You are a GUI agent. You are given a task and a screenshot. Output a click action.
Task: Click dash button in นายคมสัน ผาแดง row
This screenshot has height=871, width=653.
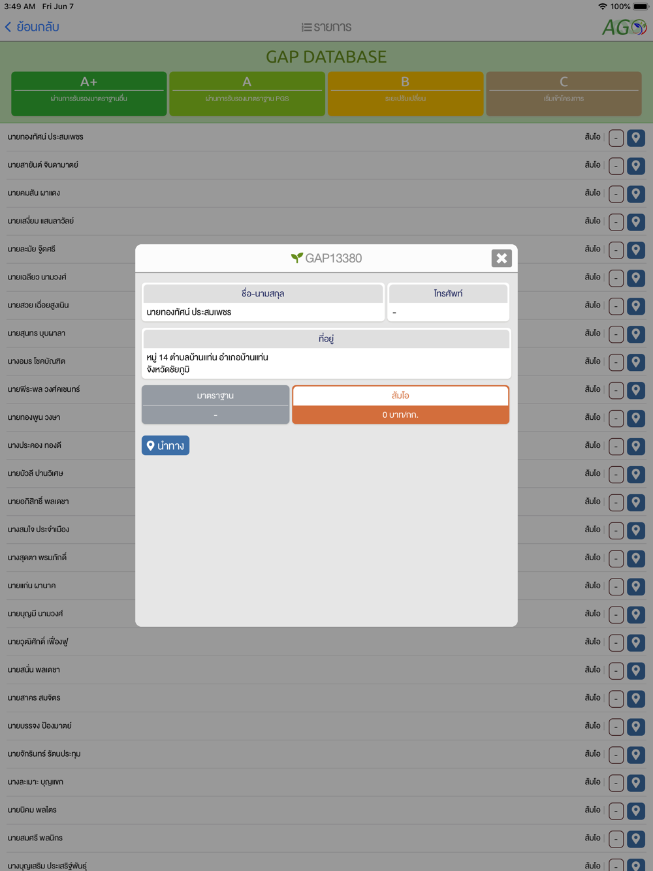coord(616,194)
